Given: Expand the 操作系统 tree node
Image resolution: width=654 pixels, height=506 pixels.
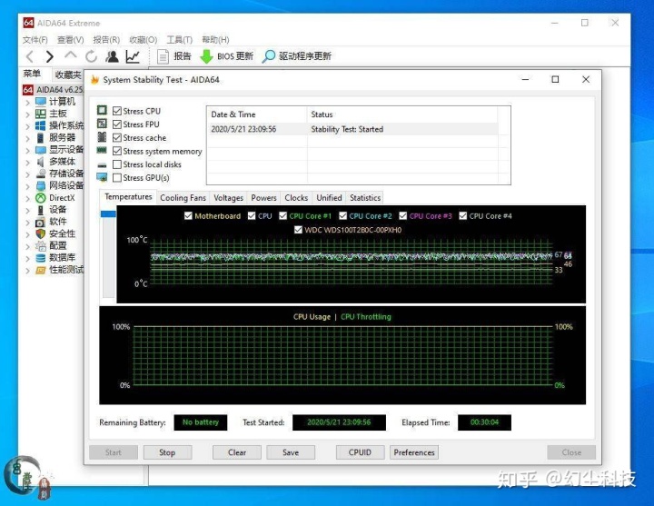Looking at the screenshot, I should pos(28,126).
